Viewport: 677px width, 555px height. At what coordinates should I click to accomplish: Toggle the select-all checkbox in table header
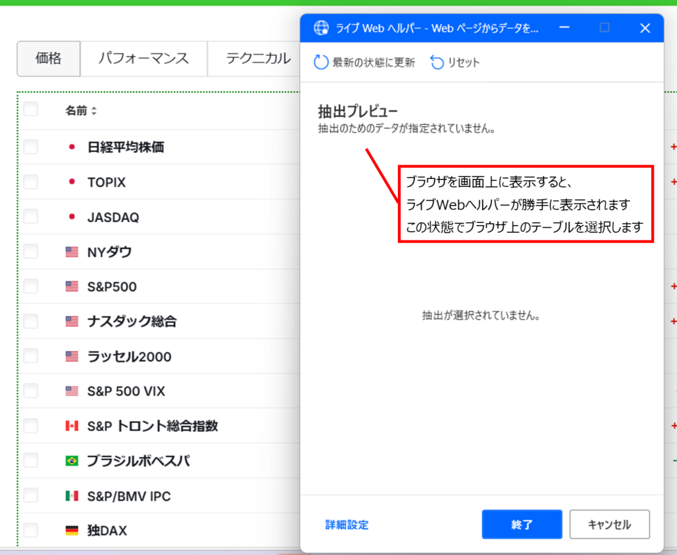pyautogui.click(x=30, y=109)
